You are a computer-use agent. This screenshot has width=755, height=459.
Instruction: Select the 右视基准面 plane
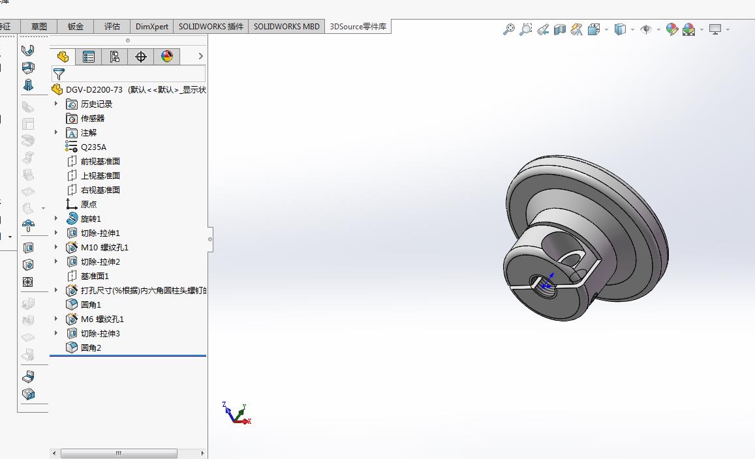click(x=93, y=190)
